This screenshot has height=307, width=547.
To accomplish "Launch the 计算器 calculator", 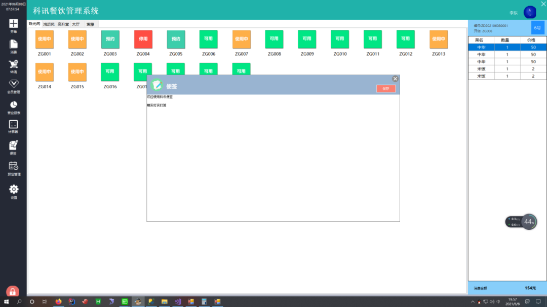I will (13, 127).
